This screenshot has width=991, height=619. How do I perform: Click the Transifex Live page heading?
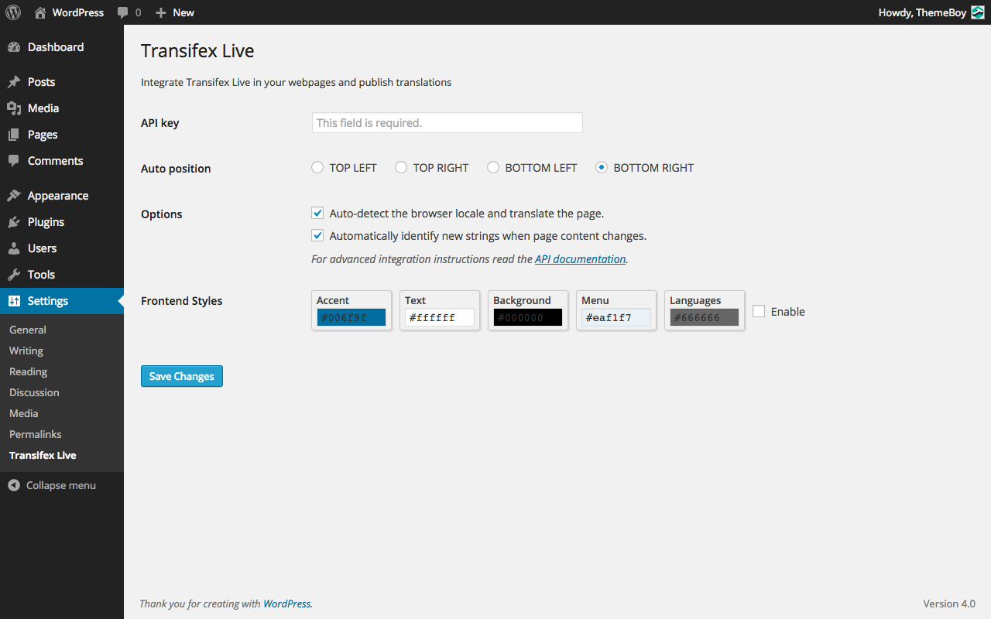(197, 51)
